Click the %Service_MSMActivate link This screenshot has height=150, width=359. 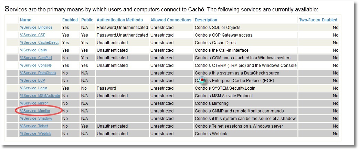tap(40, 96)
